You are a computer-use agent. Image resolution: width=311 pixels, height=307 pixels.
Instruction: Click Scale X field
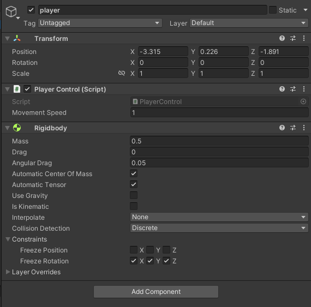pyautogui.click(x=163, y=73)
